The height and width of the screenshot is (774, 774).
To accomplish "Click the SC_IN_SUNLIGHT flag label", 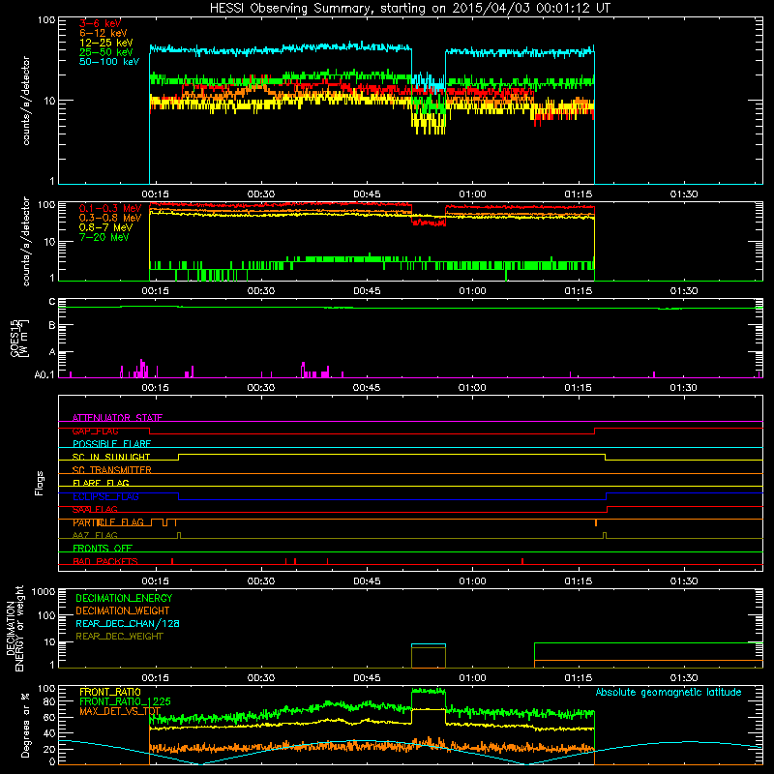I will 111,457.
